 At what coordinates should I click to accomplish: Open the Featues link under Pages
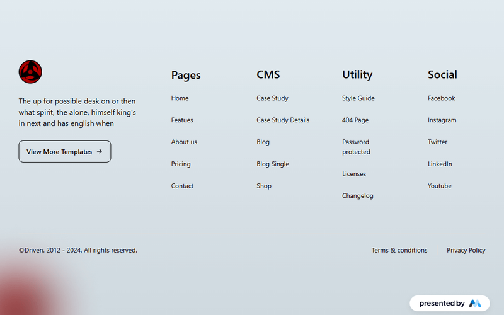tap(182, 120)
